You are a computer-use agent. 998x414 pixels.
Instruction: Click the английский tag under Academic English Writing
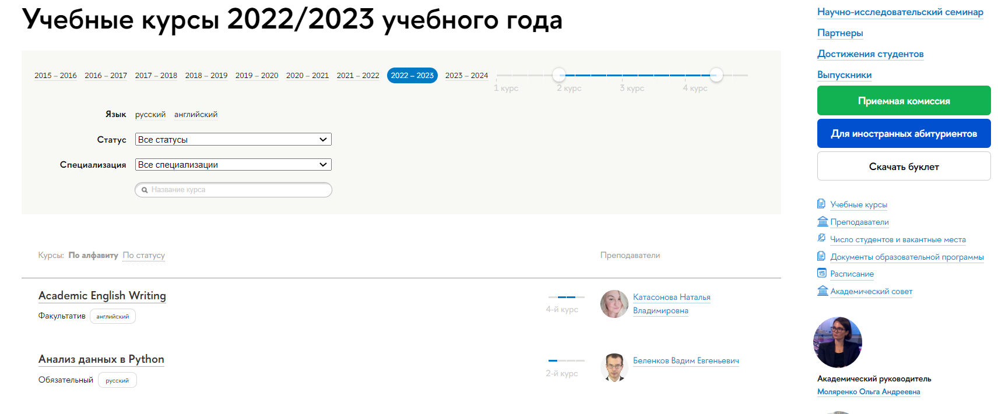tap(113, 316)
